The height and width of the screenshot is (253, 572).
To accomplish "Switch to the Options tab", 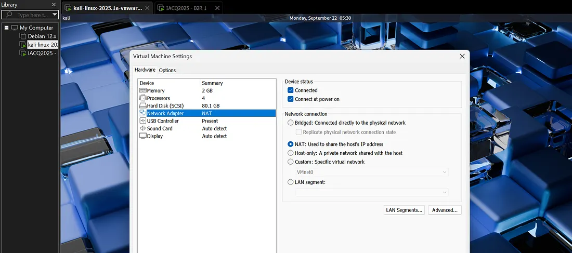I will (x=167, y=70).
